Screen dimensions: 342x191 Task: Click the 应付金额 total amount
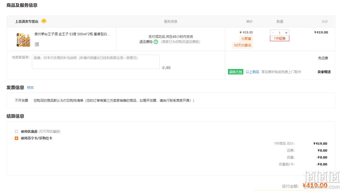(315, 186)
